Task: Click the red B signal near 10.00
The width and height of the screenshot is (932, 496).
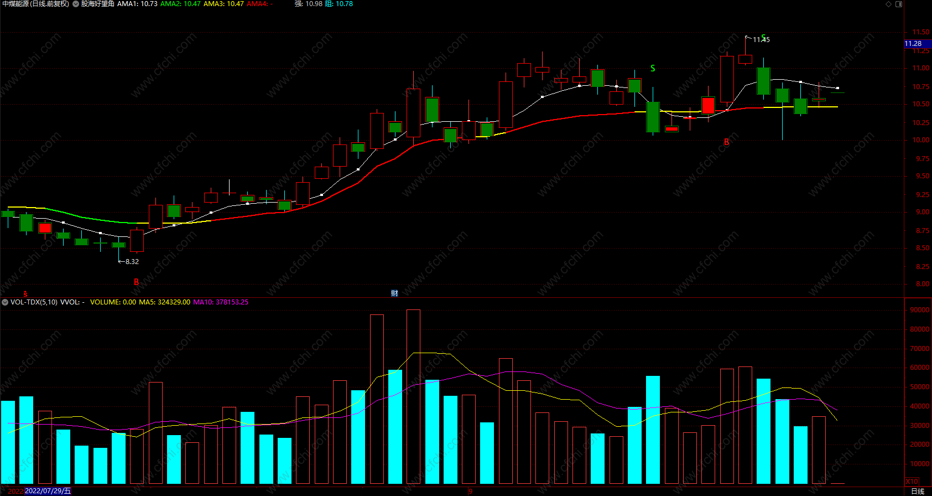Action: pos(727,142)
